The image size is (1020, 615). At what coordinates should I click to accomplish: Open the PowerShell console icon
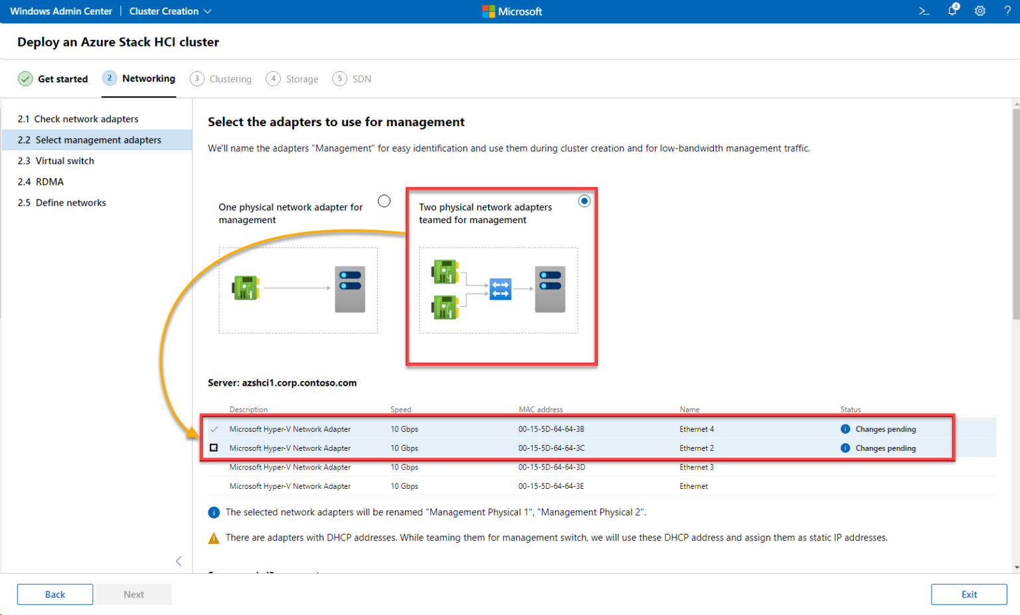pos(924,11)
